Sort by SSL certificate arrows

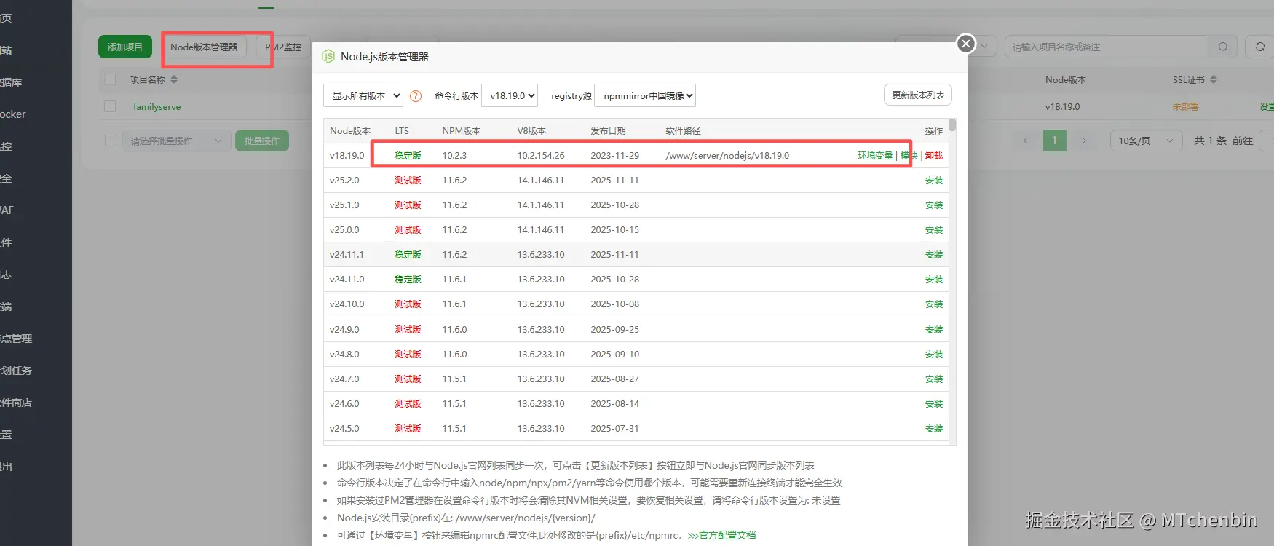(1214, 79)
